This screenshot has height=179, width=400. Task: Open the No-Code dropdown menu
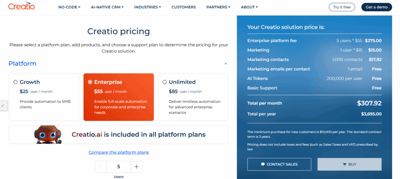coord(69,7)
